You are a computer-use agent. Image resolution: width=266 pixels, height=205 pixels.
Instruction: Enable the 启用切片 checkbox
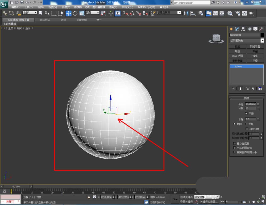point(247,129)
